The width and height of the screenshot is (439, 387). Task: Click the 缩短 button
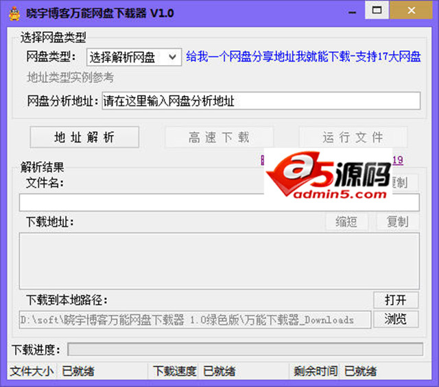346,222
